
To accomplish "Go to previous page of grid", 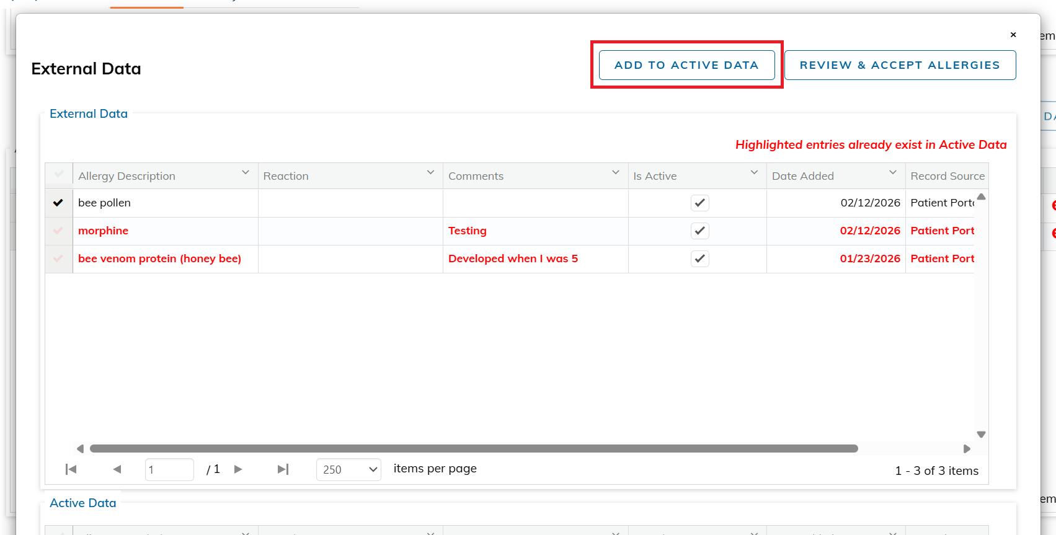I will pos(117,469).
